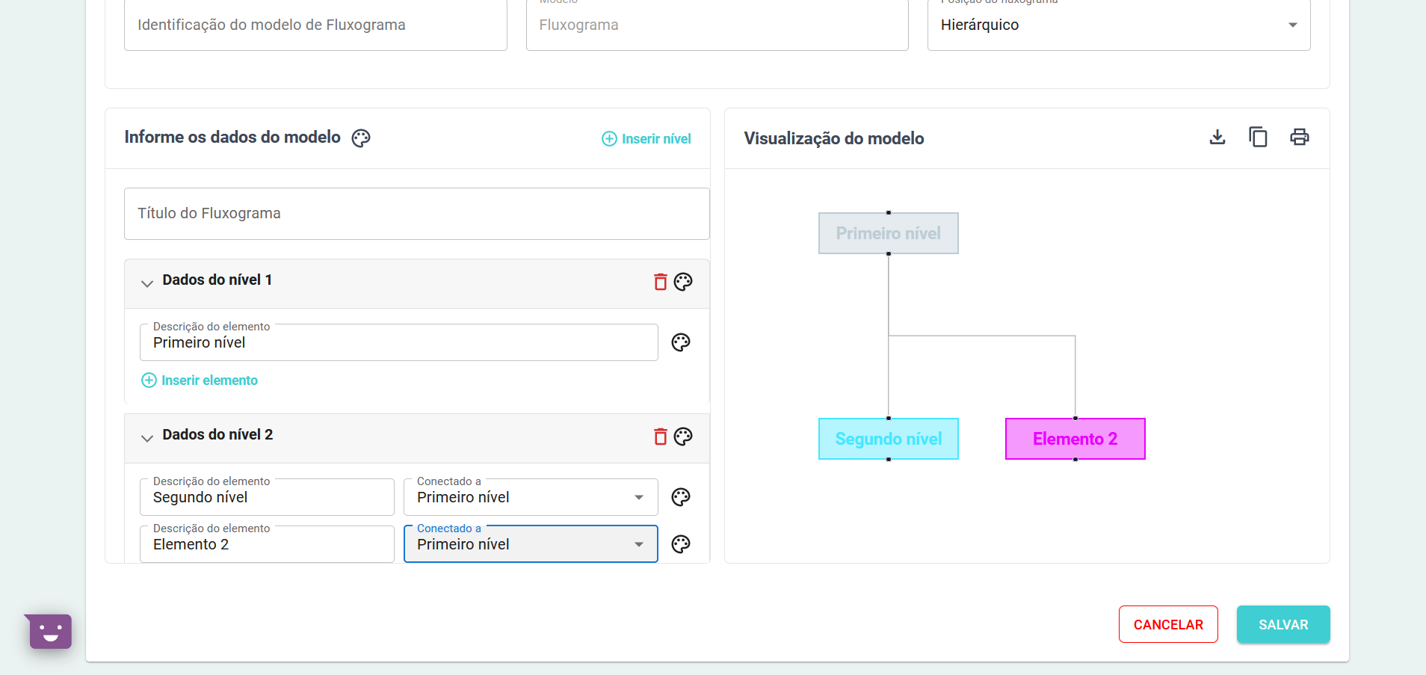Click the Inserir nível plus icon
The height and width of the screenshot is (675, 1426).
(610, 139)
